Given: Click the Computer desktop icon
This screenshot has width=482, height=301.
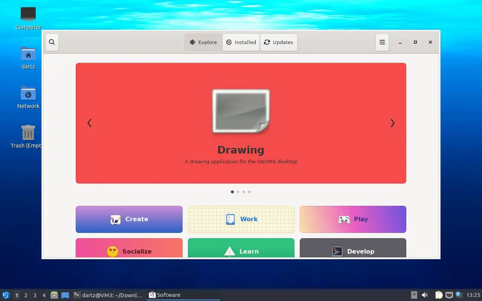Looking at the screenshot, I should point(28,14).
